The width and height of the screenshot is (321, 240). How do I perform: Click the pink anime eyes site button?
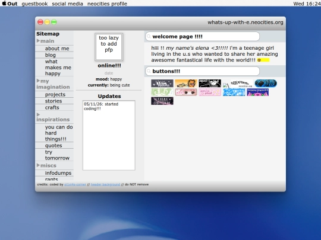pos(186,92)
